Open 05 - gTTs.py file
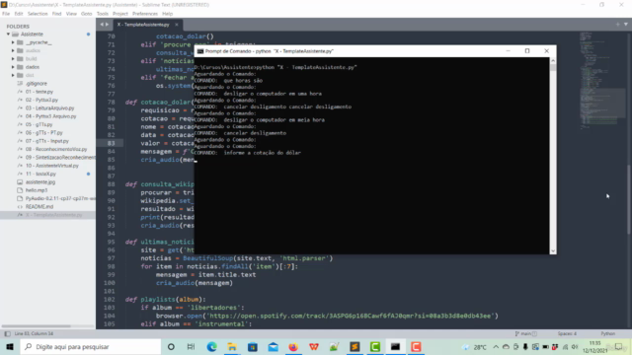Screen dimensions: 632x355 [39, 125]
